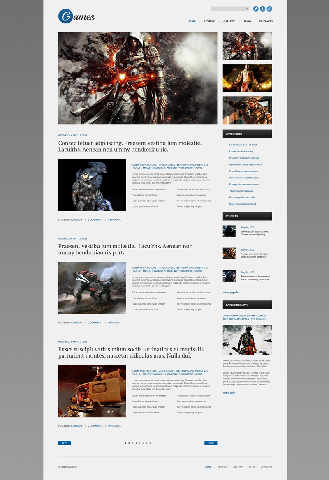Click the Twitter social icon
The width and height of the screenshot is (329, 480).
[x=256, y=9]
